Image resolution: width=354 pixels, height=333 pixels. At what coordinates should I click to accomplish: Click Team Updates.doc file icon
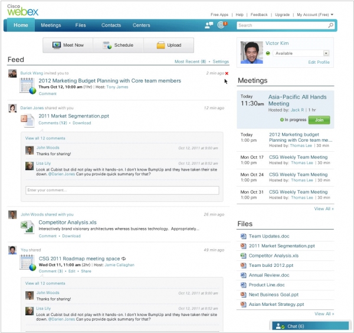pos(243,236)
